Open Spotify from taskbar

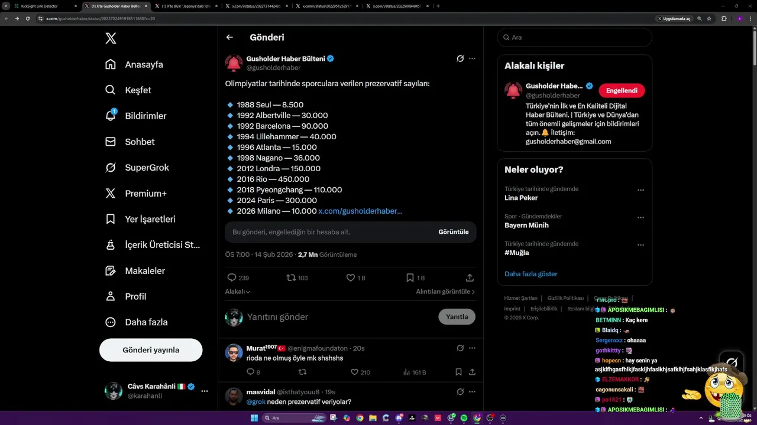point(464,418)
